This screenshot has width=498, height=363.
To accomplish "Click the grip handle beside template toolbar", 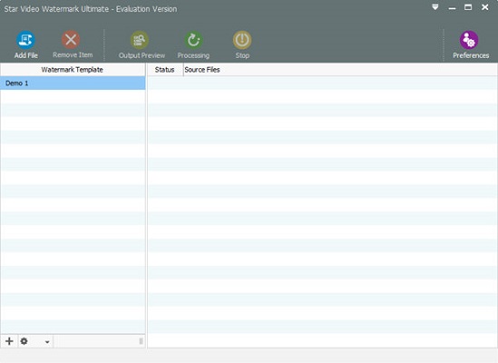I will (x=141, y=341).
